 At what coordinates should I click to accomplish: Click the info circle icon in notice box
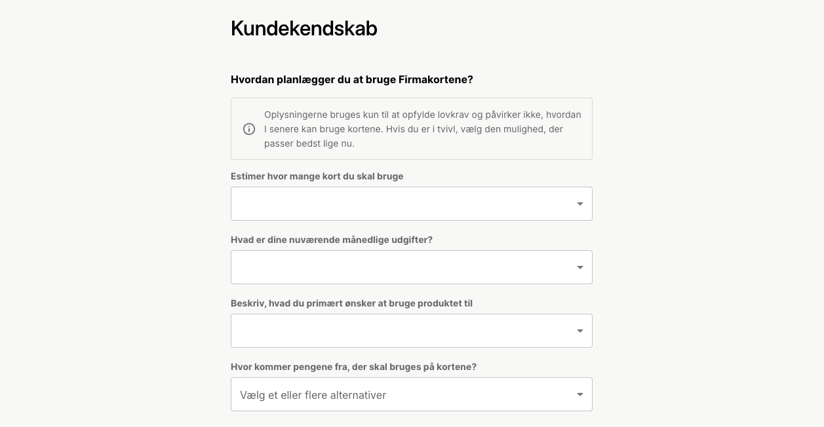coord(249,129)
